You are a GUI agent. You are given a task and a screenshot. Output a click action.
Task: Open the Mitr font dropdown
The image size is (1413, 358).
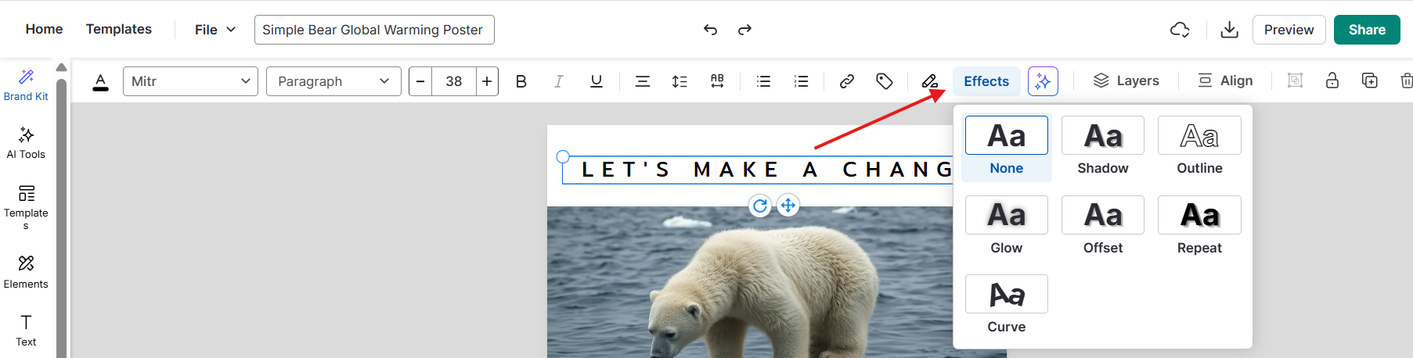tap(190, 81)
